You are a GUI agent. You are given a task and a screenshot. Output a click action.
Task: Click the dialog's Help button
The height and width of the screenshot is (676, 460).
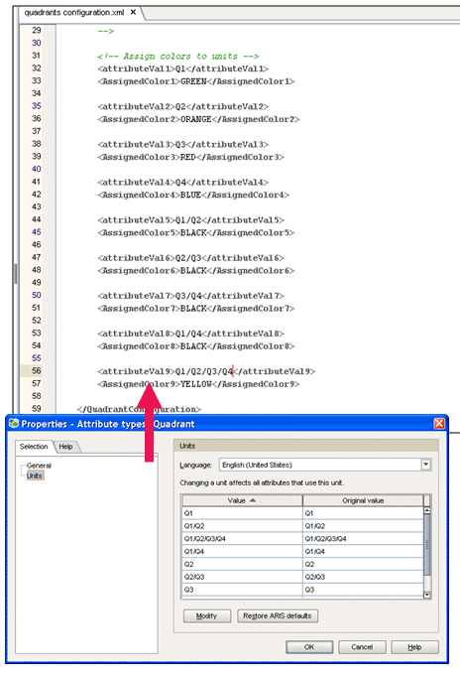(x=414, y=647)
